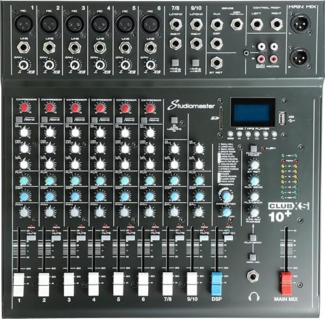Toggle the channel 7/8 +4/-10 level switch
The image size is (325, 319).
pyautogui.click(x=175, y=63)
